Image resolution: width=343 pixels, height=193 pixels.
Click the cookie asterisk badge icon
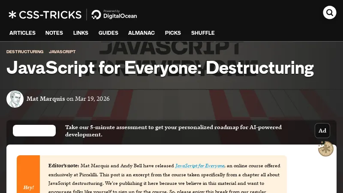[325, 149]
